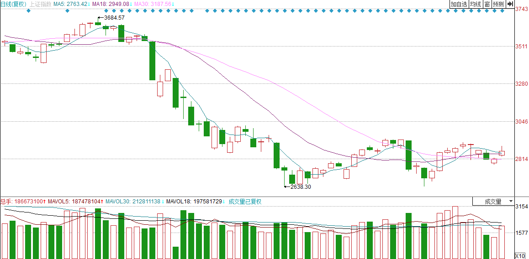Select the MA18 indicator label
Viewport: 529px width, 259px height.
coord(111,4)
